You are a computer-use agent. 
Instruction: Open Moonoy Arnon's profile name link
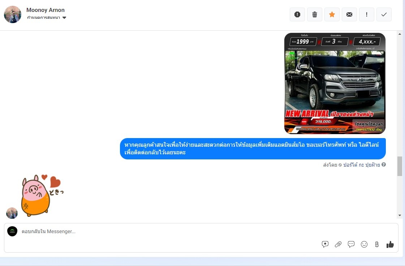[x=46, y=10]
